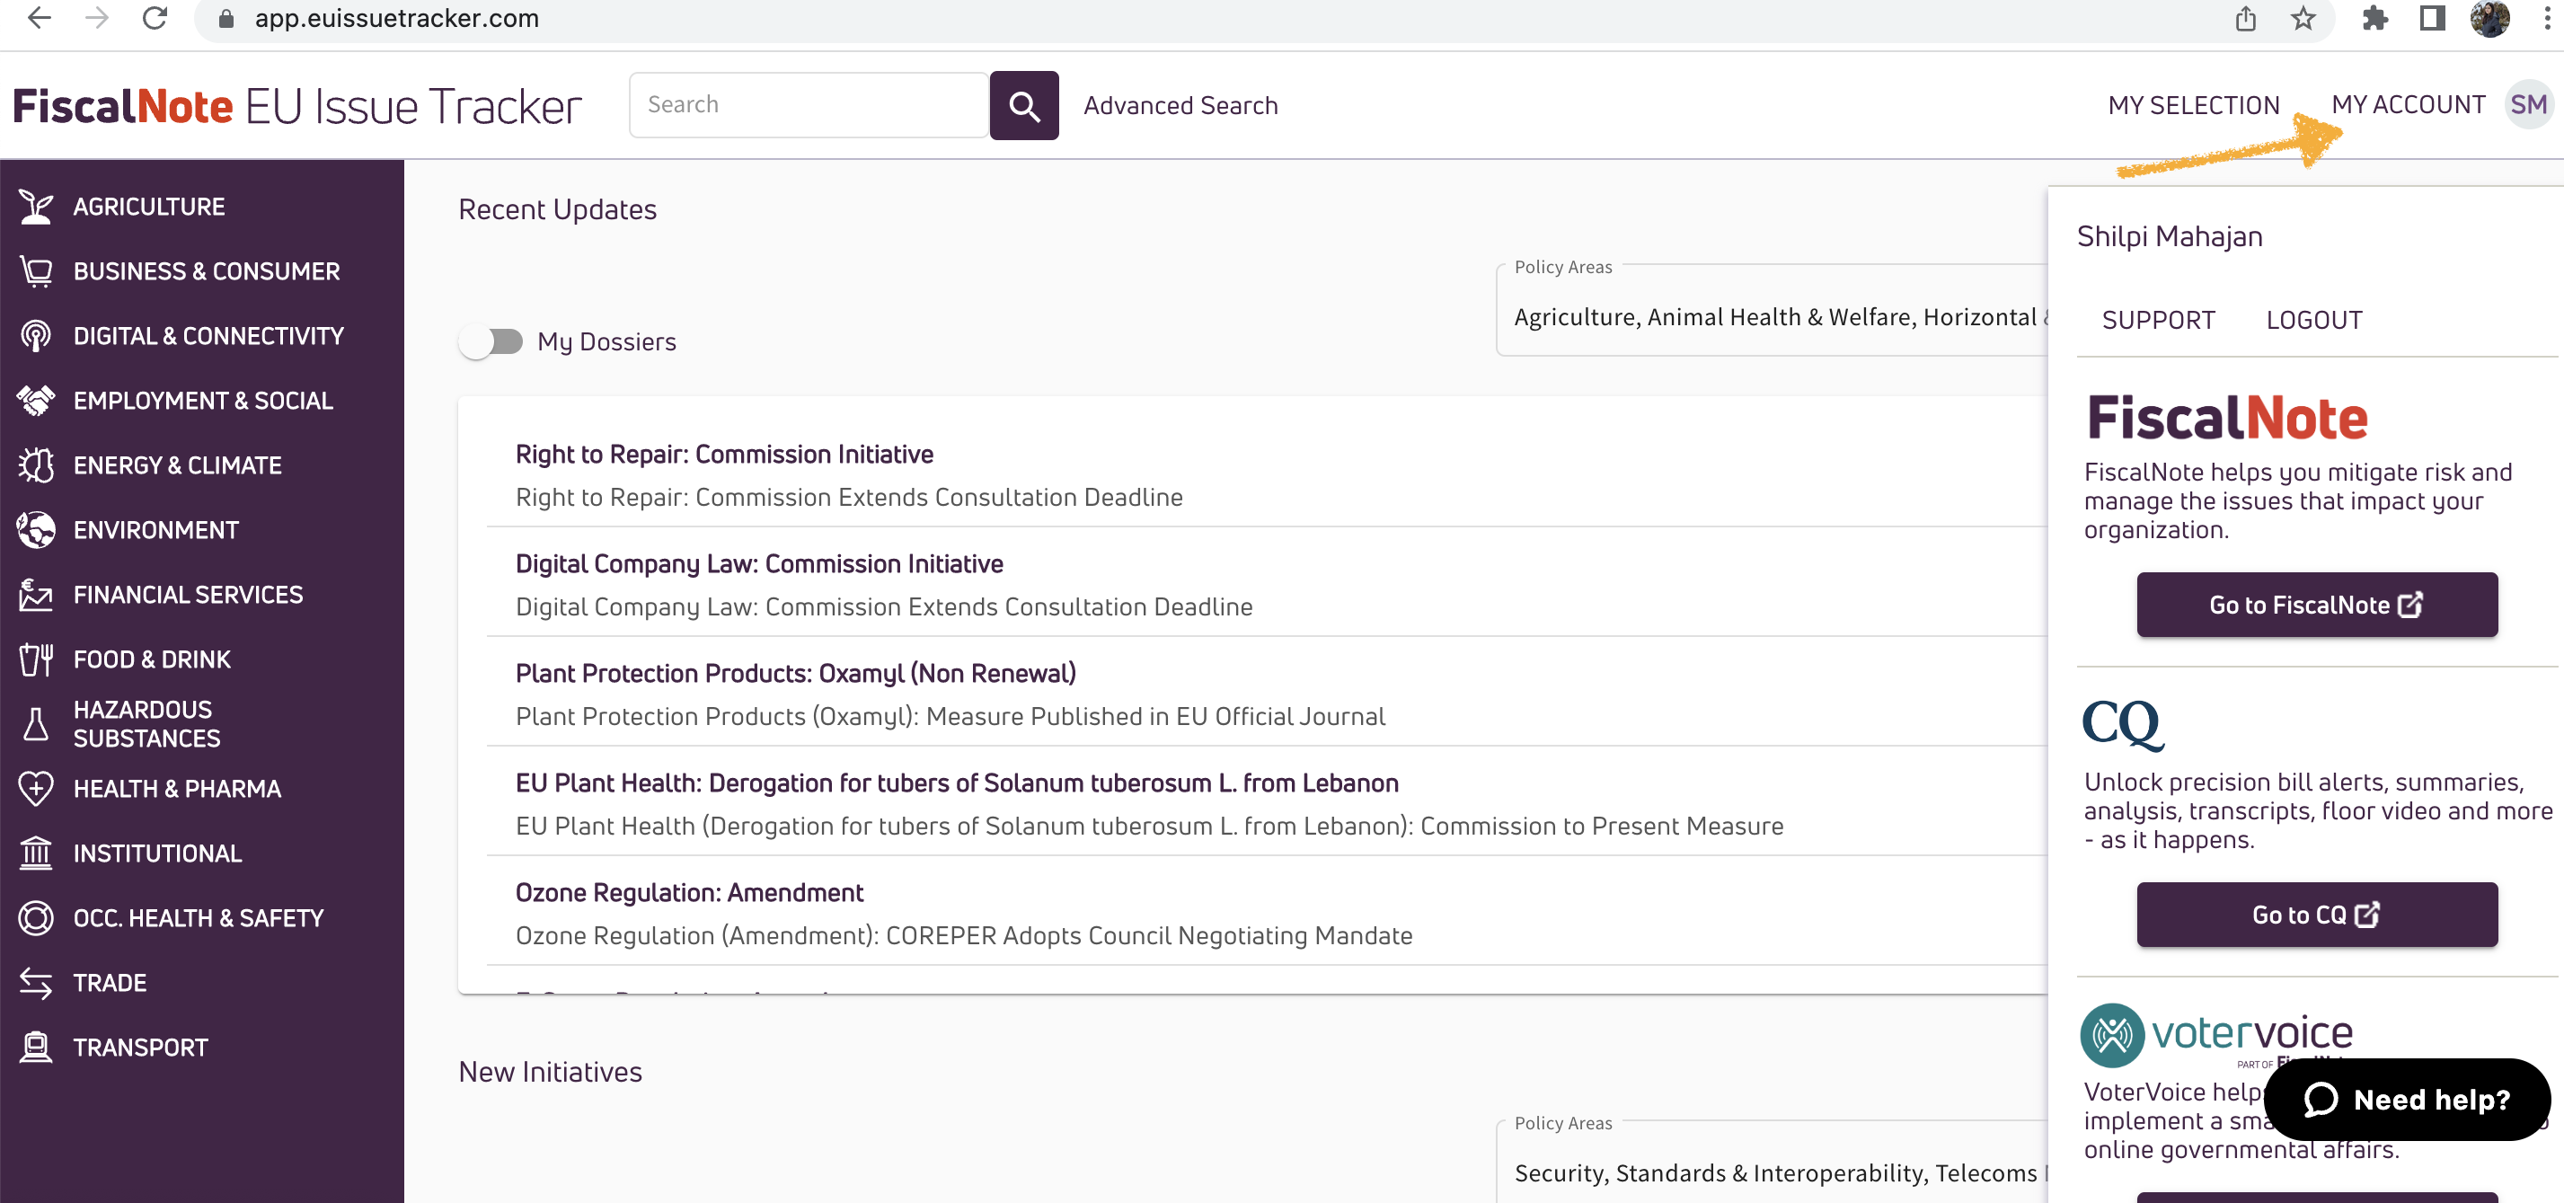The height and width of the screenshot is (1203, 2564).
Task: Click the Digital & Connectivity signal icon
Action: (36, 336)
